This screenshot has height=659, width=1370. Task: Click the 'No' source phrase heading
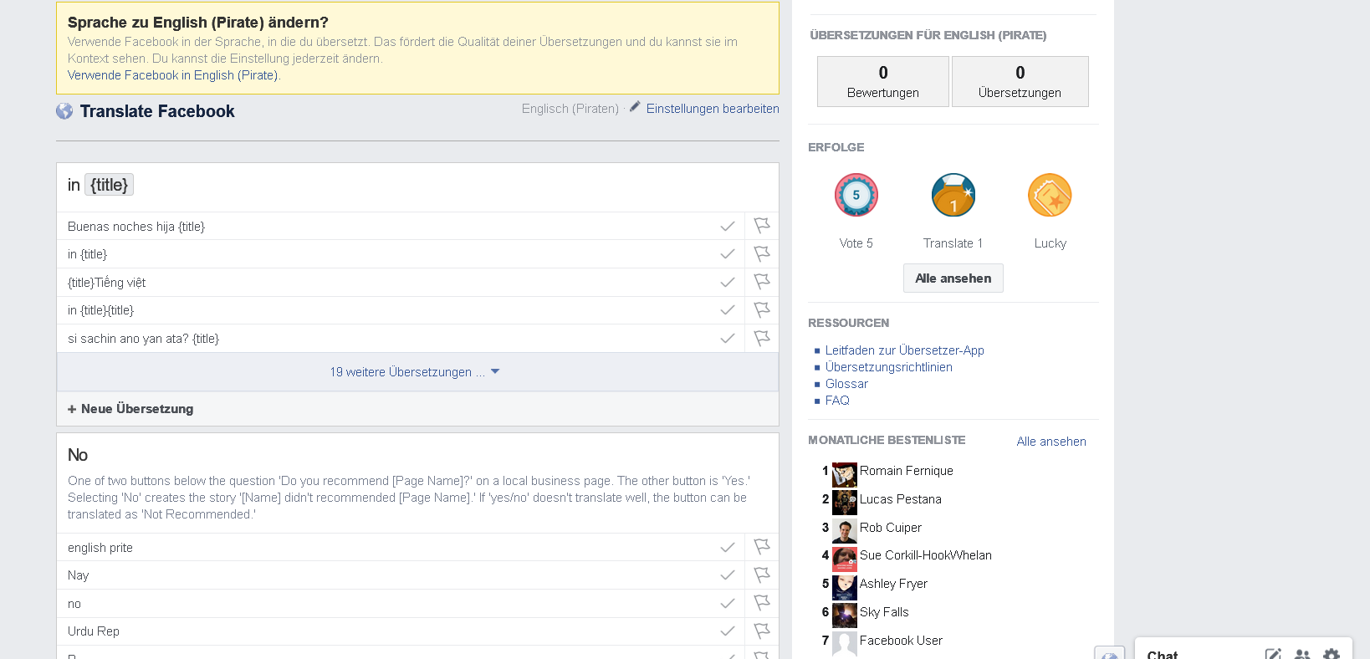click(78, 455)
